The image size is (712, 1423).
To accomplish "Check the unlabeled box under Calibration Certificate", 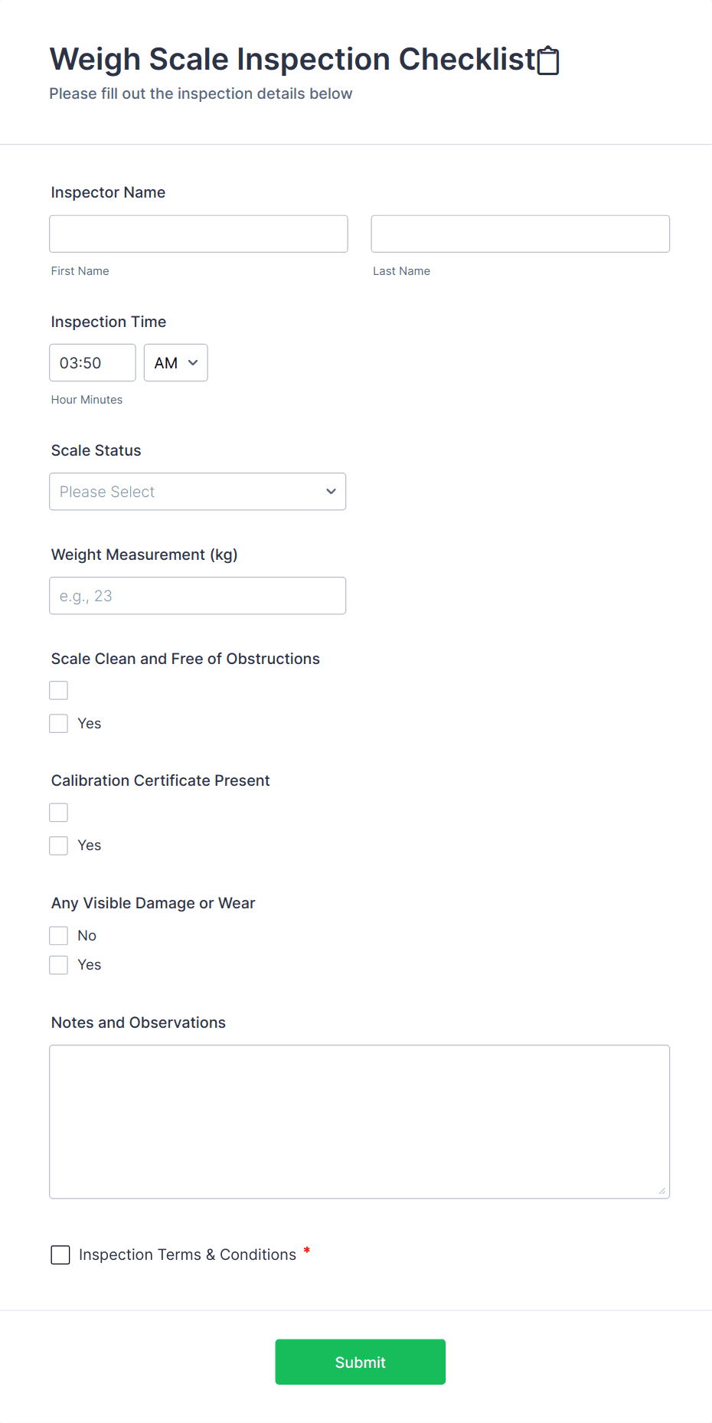I will point(59,813).
